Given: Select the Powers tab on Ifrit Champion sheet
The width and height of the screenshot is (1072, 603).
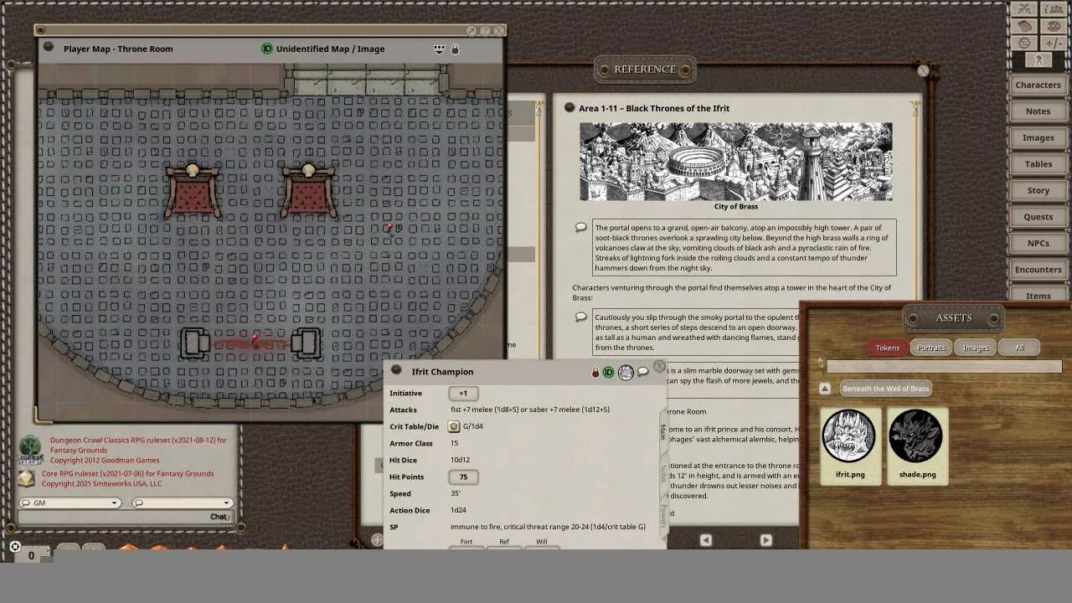Looking at the screenshot, I should point(664,515).
